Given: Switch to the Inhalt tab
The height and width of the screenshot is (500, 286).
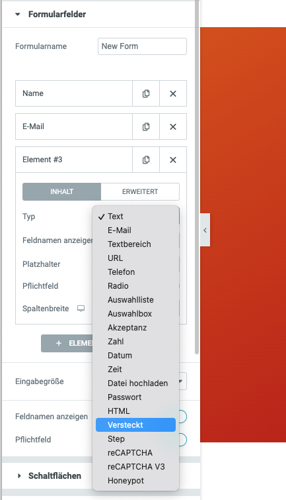Looking at the screenshot, I should pyautogui.click(x=61, y=191).
